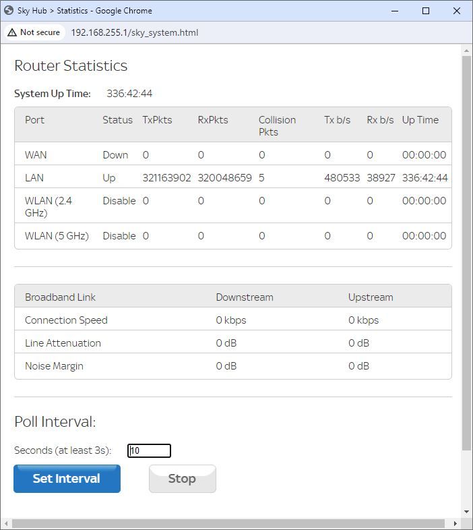Click the Broadband Link table header
The width and height of the screenshot is (473, 530).
tap(61, 297)
